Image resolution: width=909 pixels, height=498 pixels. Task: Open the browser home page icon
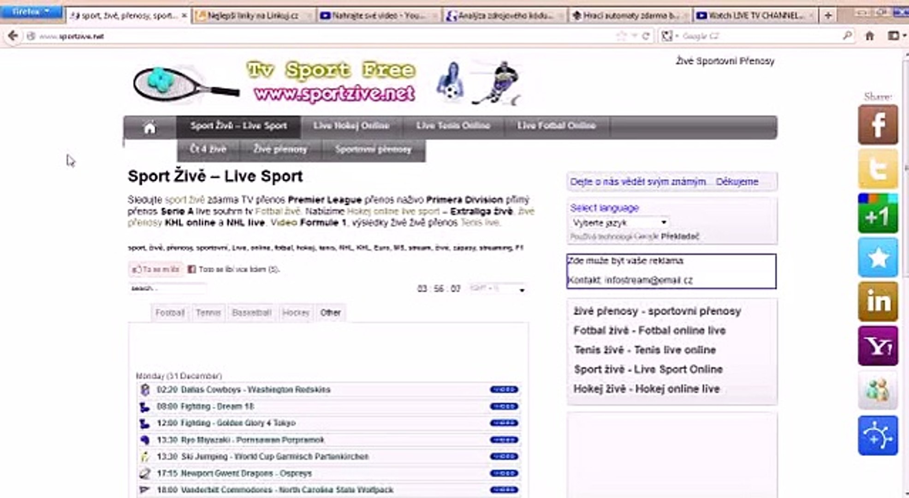869,36
